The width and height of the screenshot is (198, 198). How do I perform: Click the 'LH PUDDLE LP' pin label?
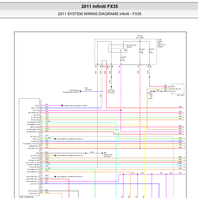point(34,193)
